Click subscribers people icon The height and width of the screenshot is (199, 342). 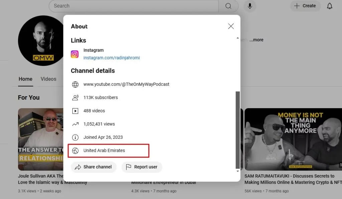coord(75,98)
